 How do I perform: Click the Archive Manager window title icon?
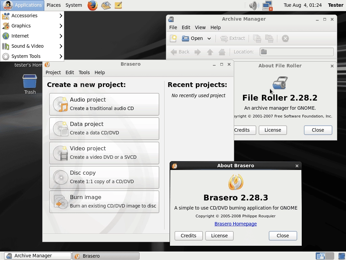tap(171, 19)
